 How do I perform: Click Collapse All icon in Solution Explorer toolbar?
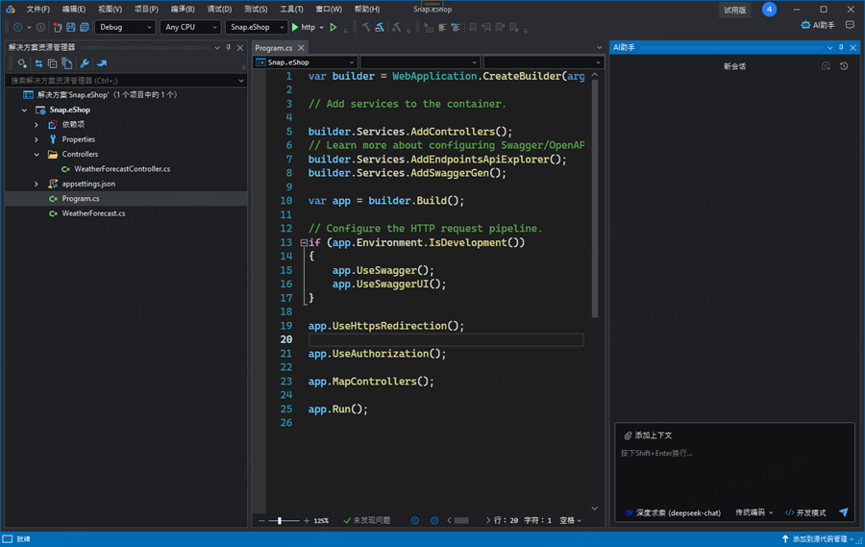click(53, 63)
